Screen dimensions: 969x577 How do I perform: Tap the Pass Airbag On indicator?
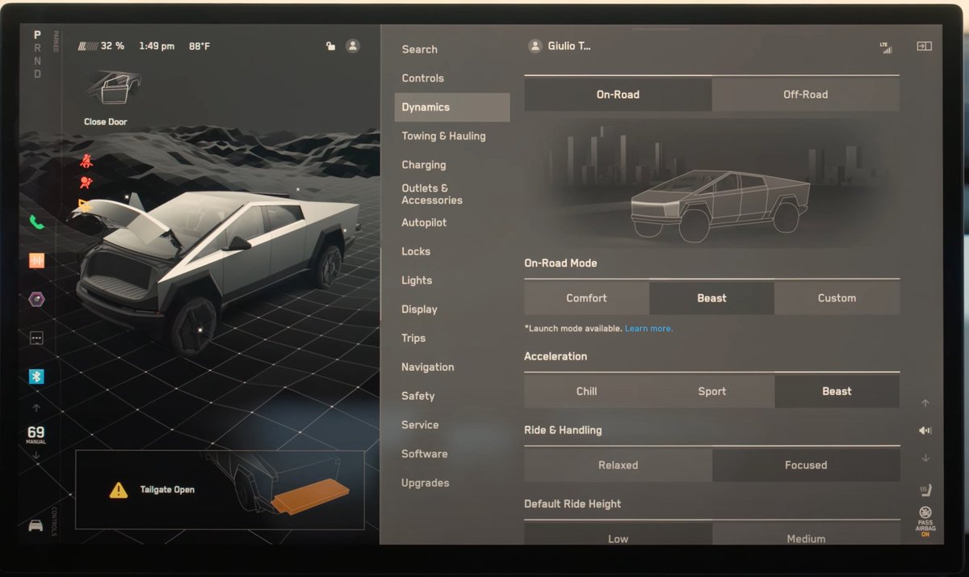point(925,522)
